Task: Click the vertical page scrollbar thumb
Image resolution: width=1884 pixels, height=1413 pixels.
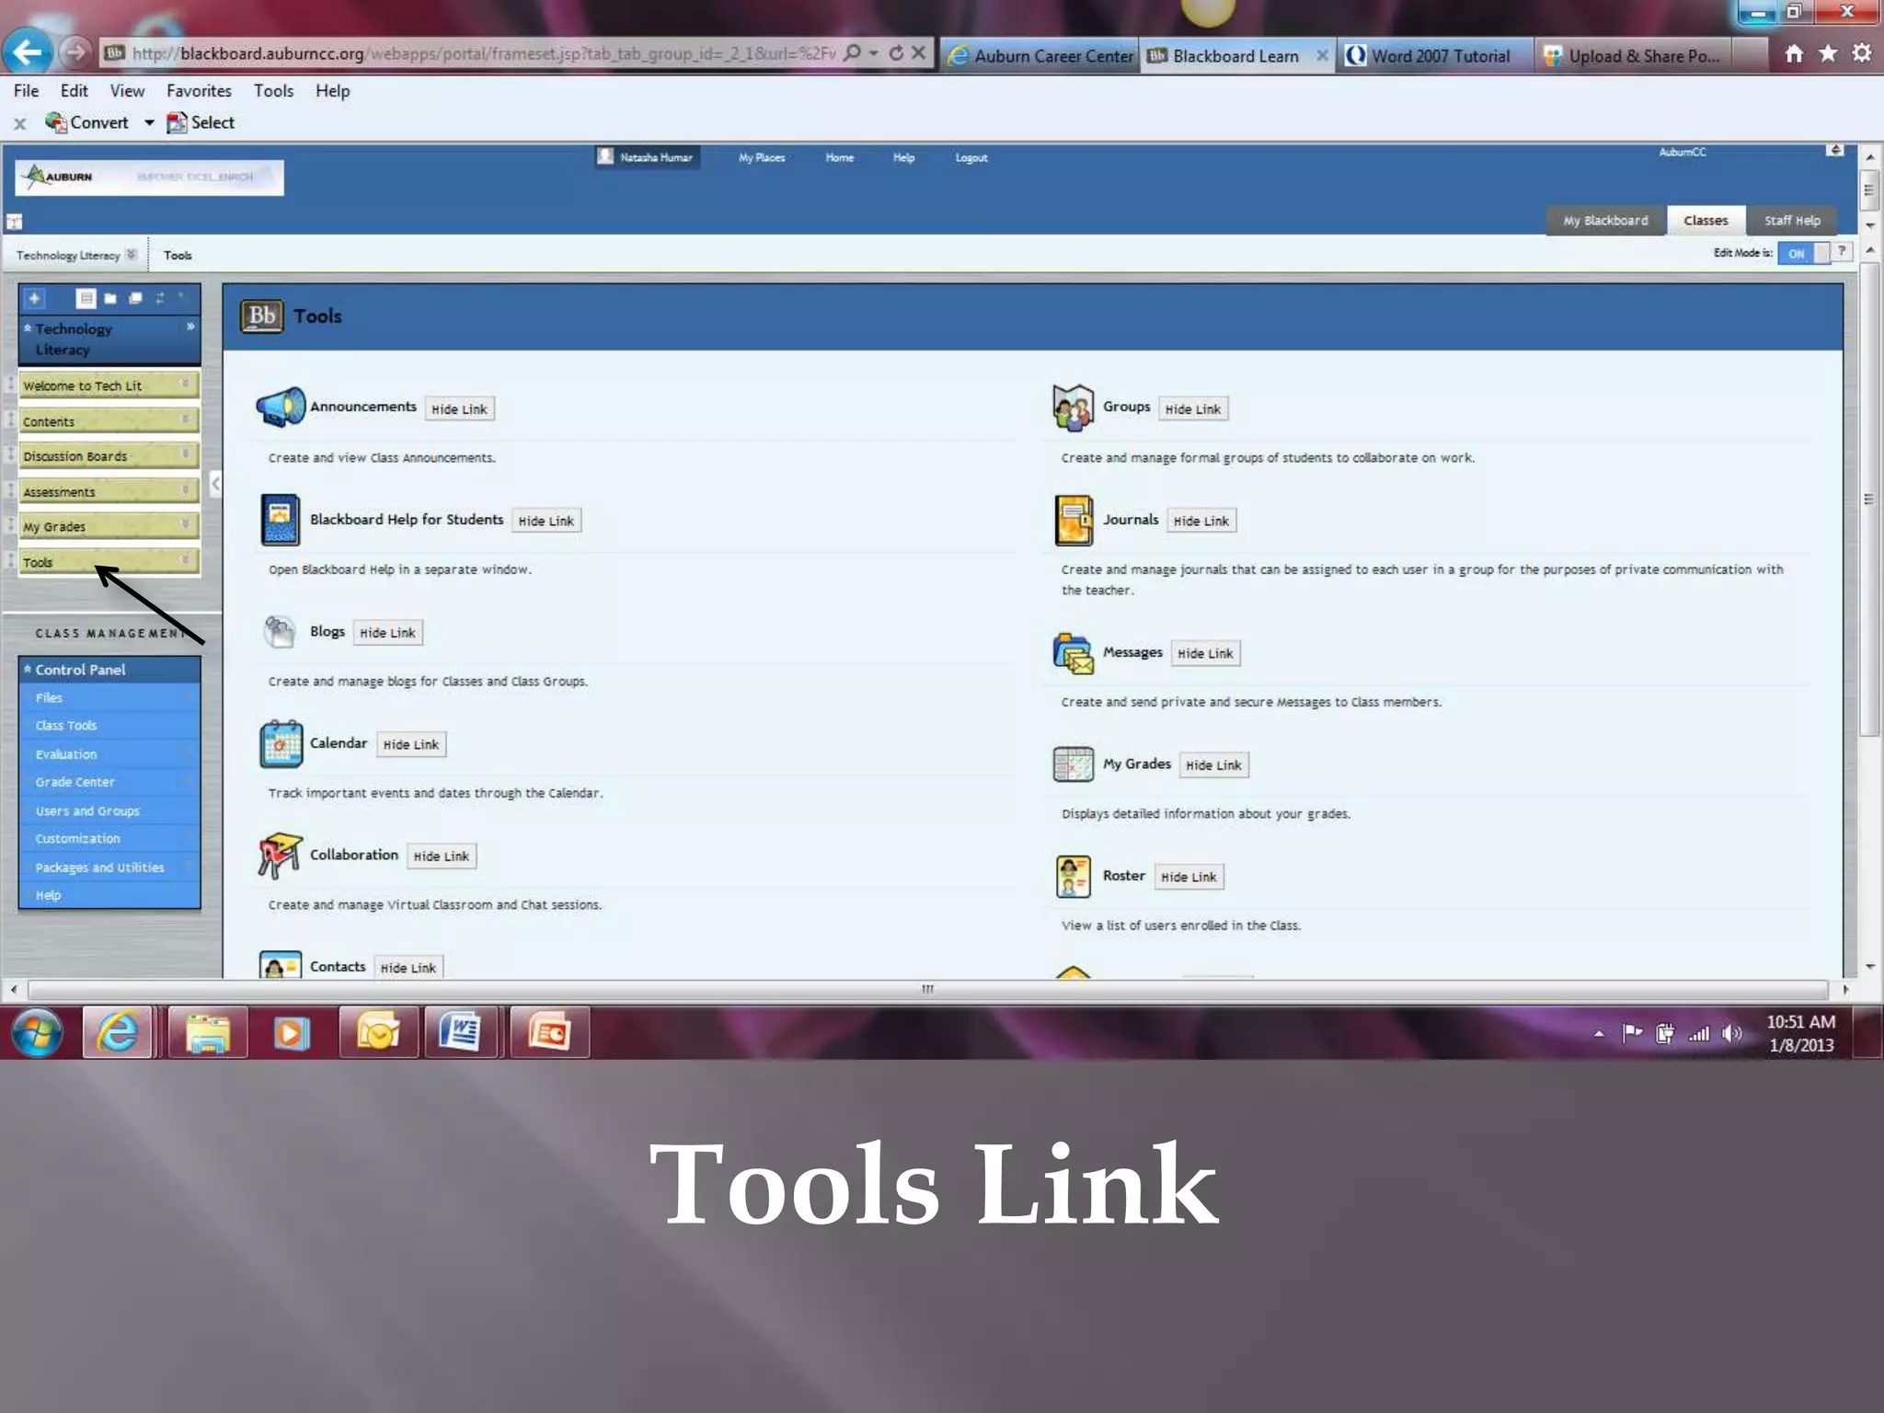Action: 1869,499
